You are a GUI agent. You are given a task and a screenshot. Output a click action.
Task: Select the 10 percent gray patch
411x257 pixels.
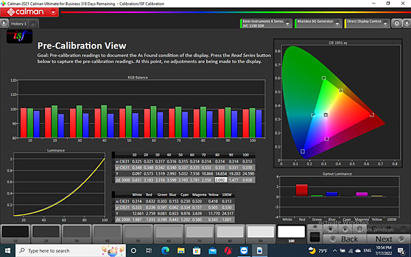[15, 234]
